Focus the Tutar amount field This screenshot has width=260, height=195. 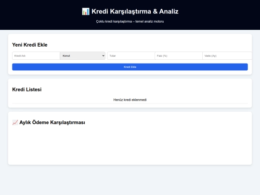[x=131, y=56]
